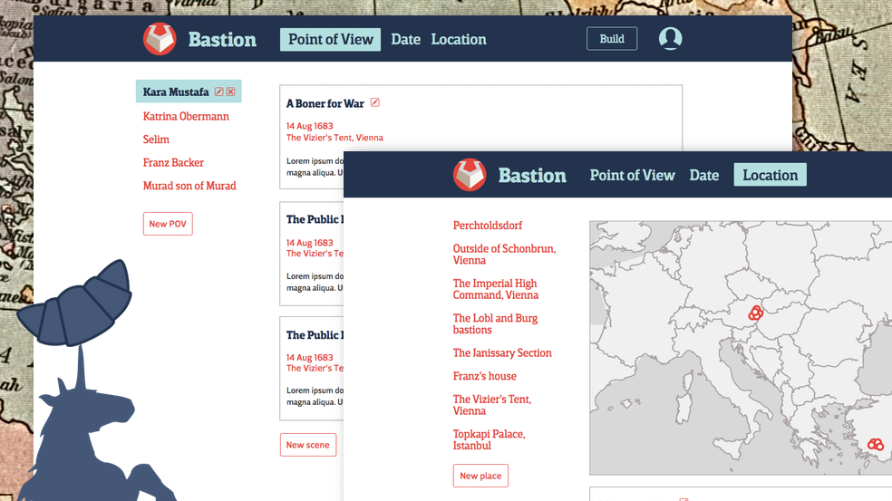Click the New POV button
Viewport: 892px width, 501px height.
point(168,224)
